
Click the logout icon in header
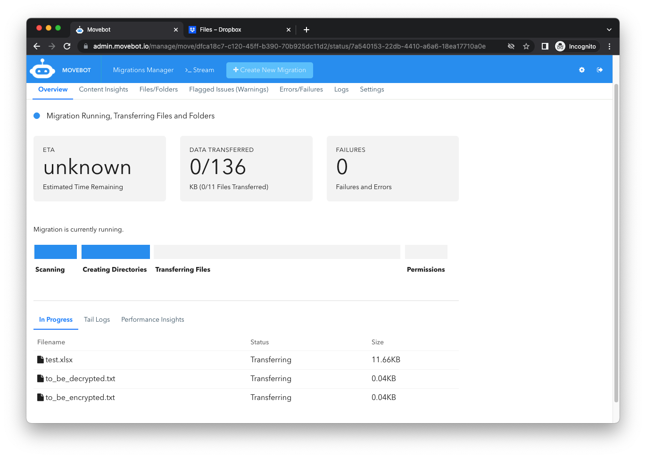(x=600, y=70)
